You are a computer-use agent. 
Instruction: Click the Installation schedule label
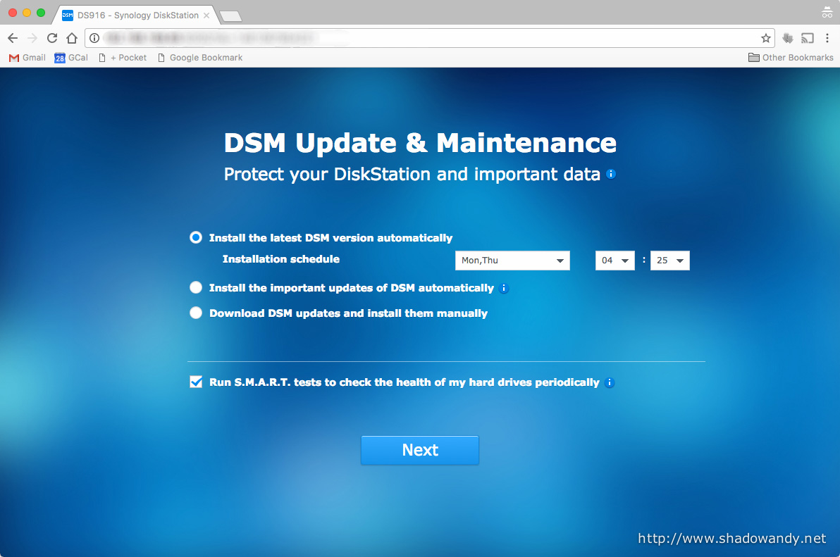pyautogui.click(x=281, y=259)
